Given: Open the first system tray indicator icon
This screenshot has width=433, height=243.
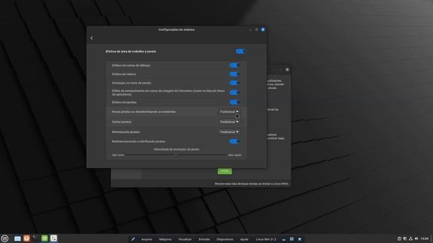Looking at the screenshot, I should [399, 238].
